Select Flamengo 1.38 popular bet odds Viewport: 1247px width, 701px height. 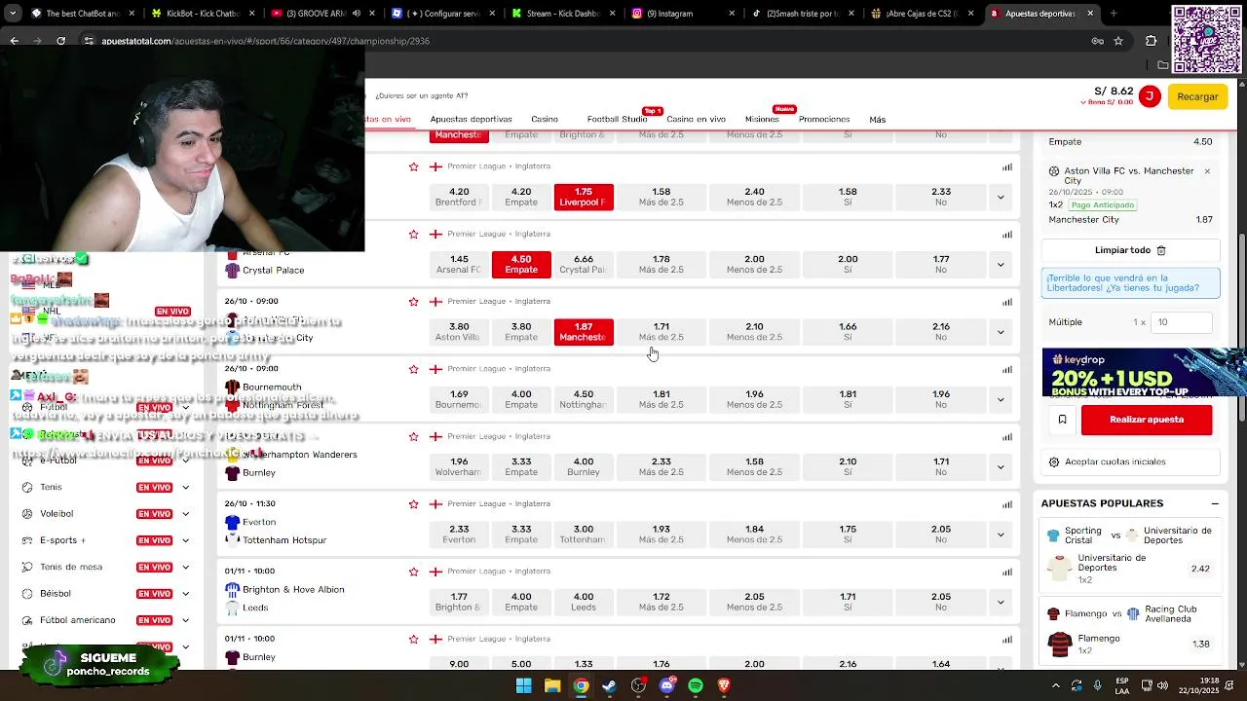coord(1200,645)
